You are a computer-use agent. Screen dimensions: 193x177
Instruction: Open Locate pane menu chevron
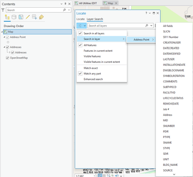pyautogui.click(x=150, y=13)
